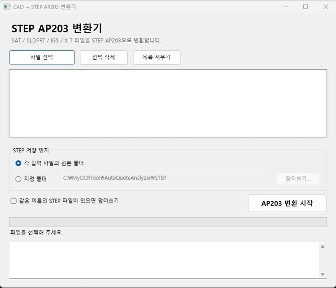Minimize the STEP AP203 converter window

pyautogui.click(x=286, y=7)
